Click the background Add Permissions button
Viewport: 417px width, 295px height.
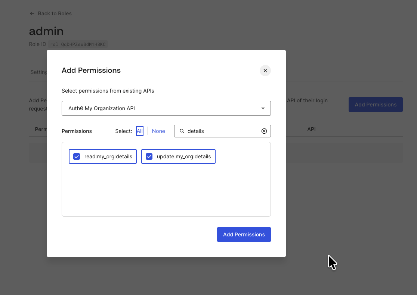point(375,105)
